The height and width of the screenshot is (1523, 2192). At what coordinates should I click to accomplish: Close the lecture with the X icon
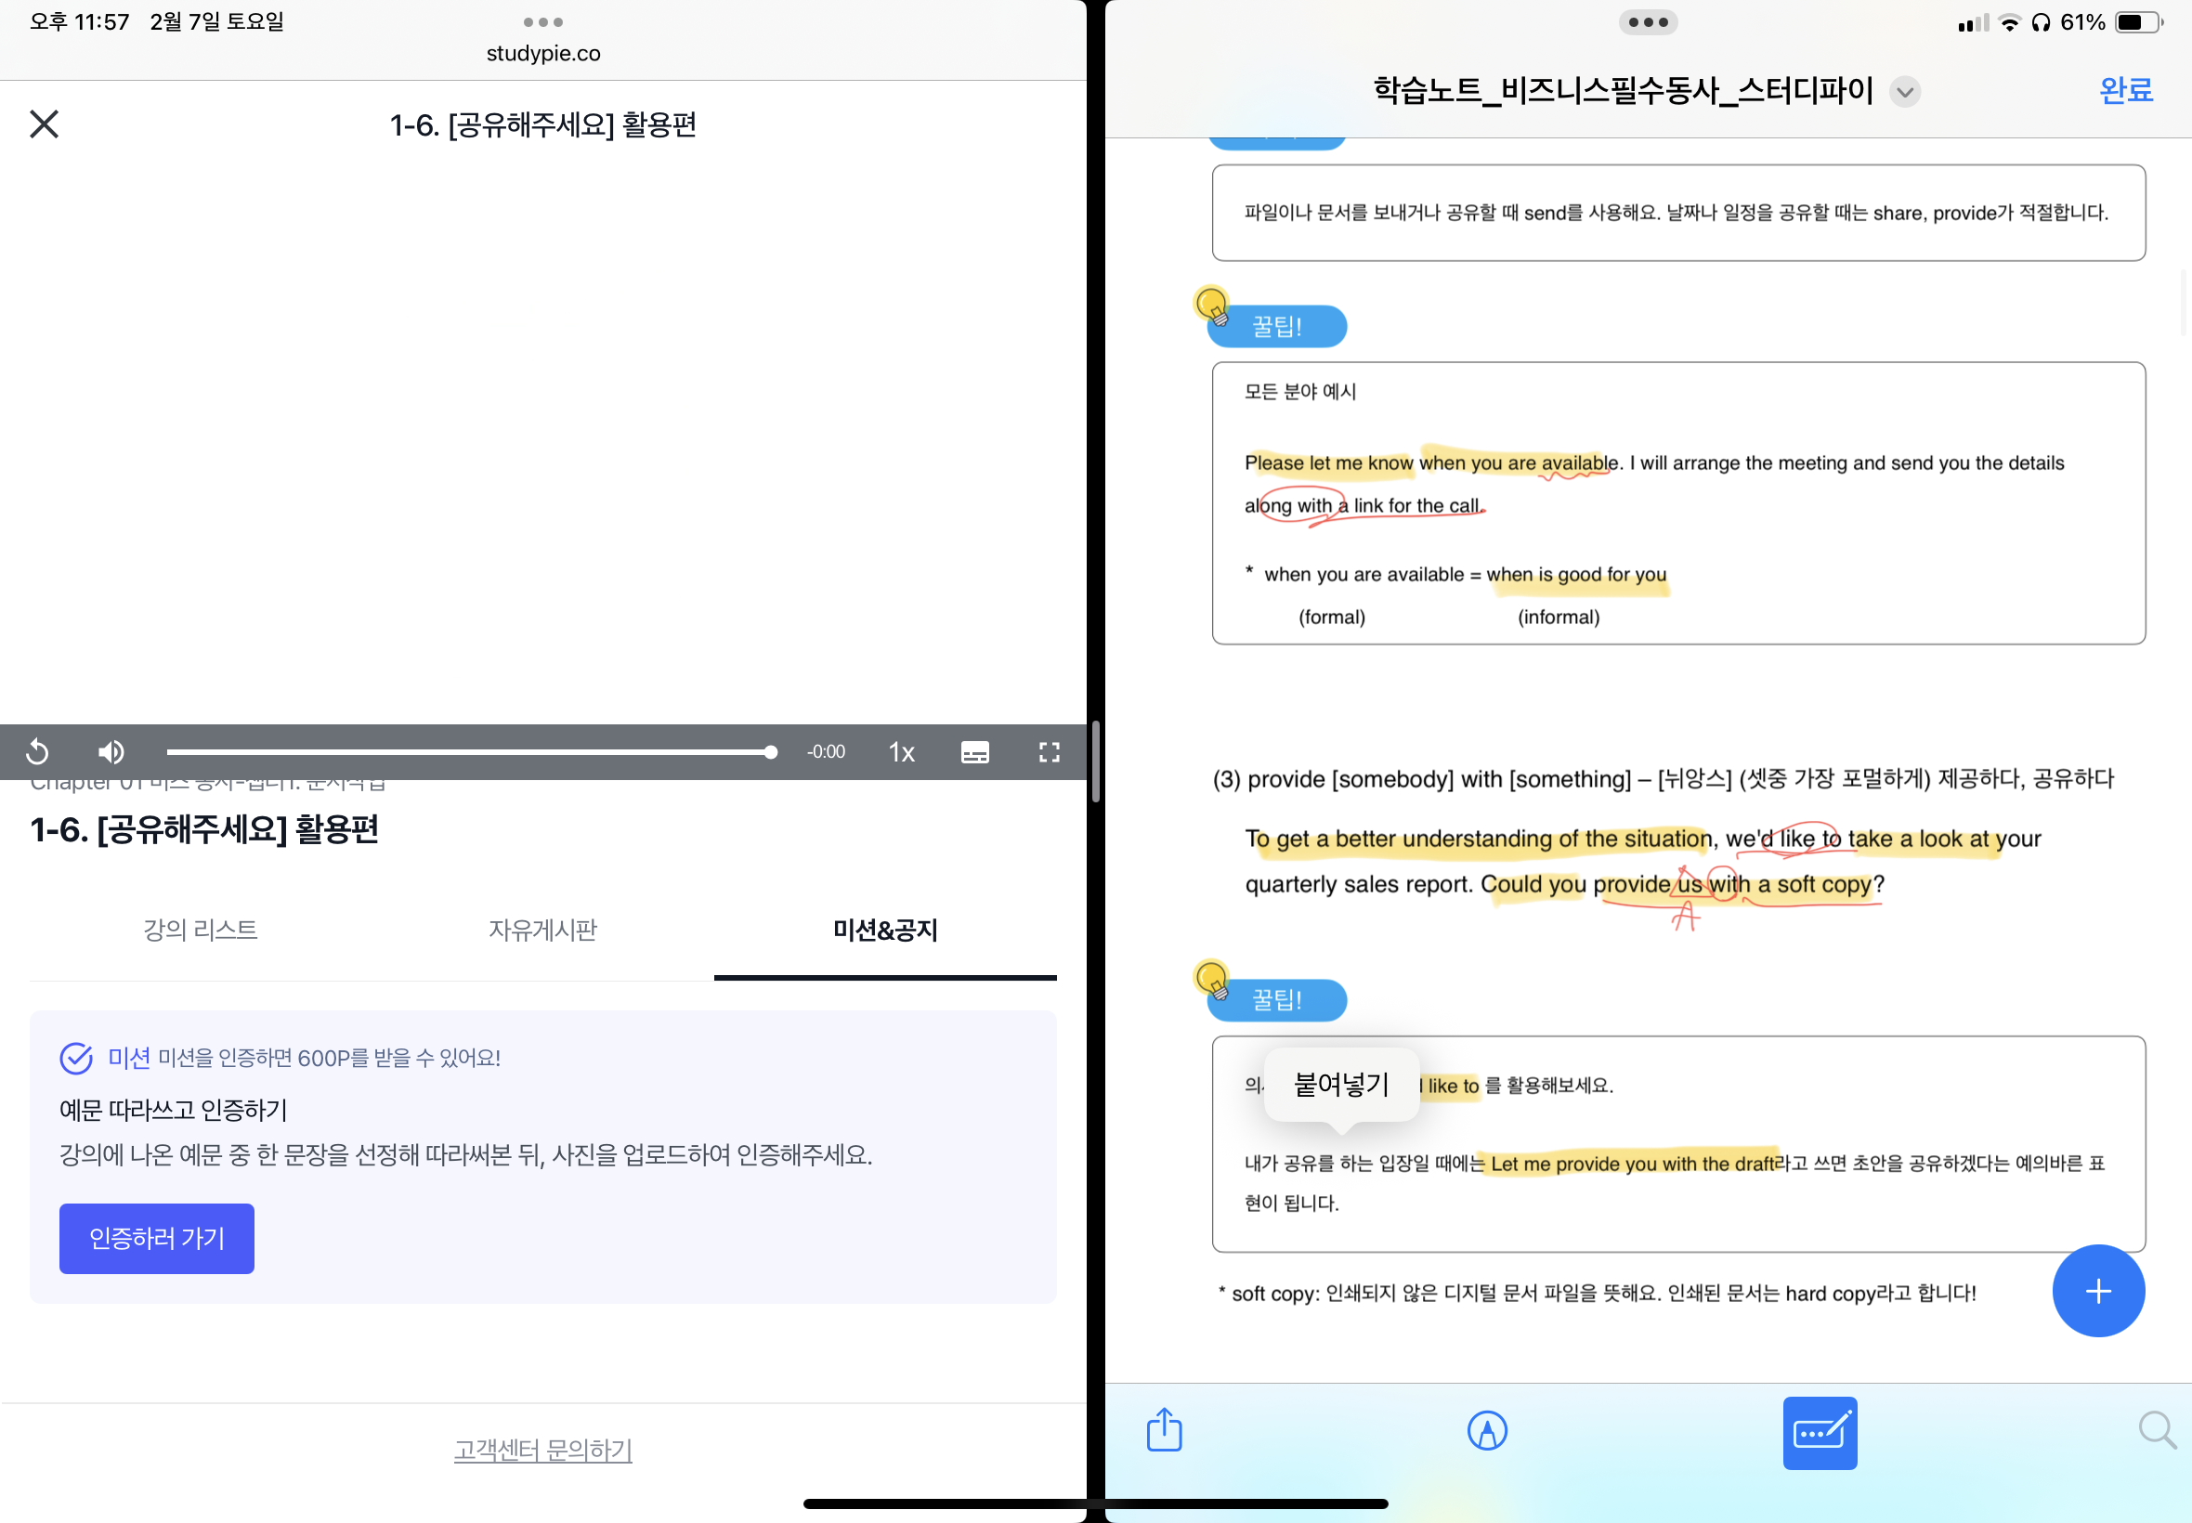pos(44,124)
